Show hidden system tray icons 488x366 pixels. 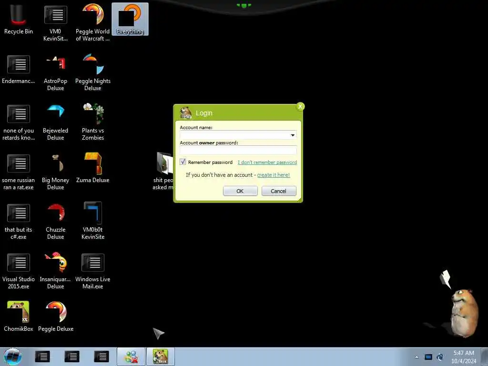pos(417,357)
